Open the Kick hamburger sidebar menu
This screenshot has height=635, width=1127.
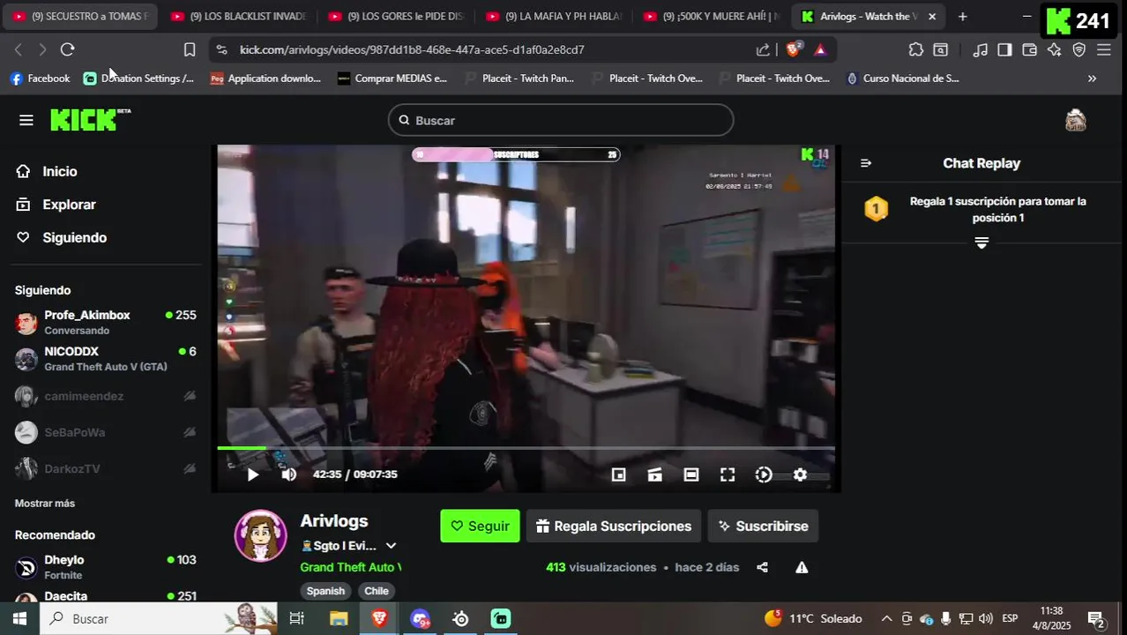click(x=26, y=120)
